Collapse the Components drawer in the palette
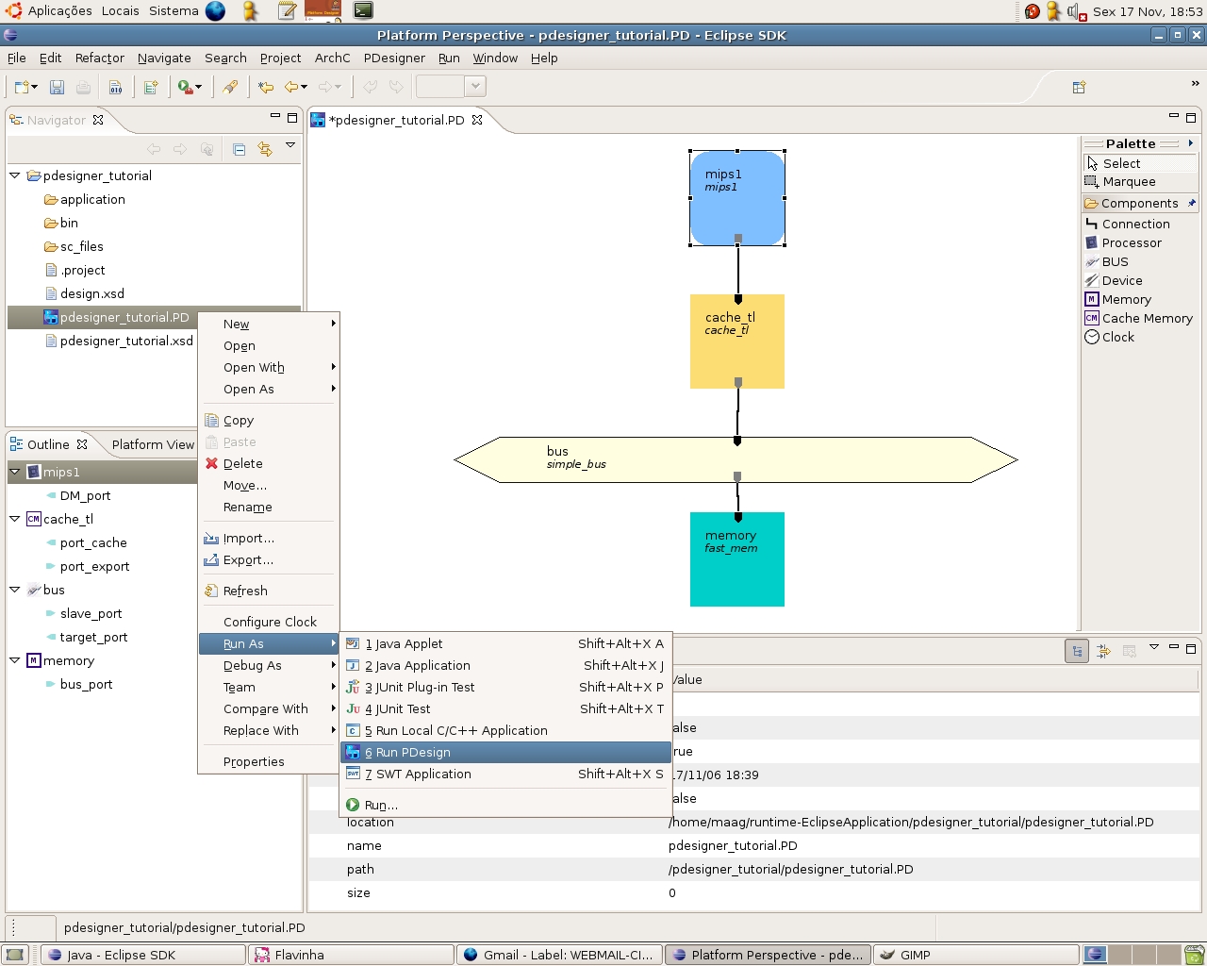Screen dimensions: 1207x966 pos(1139,203)
